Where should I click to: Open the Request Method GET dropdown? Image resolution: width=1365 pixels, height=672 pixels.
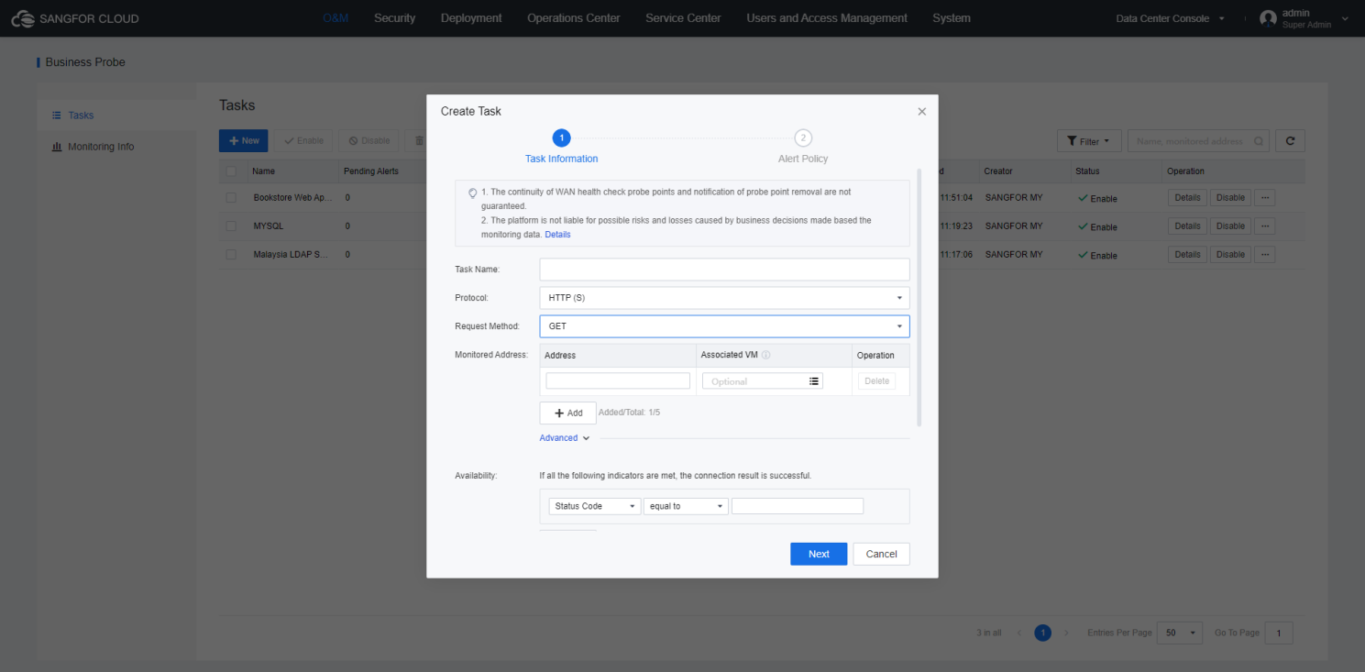[x=724, y=326]
